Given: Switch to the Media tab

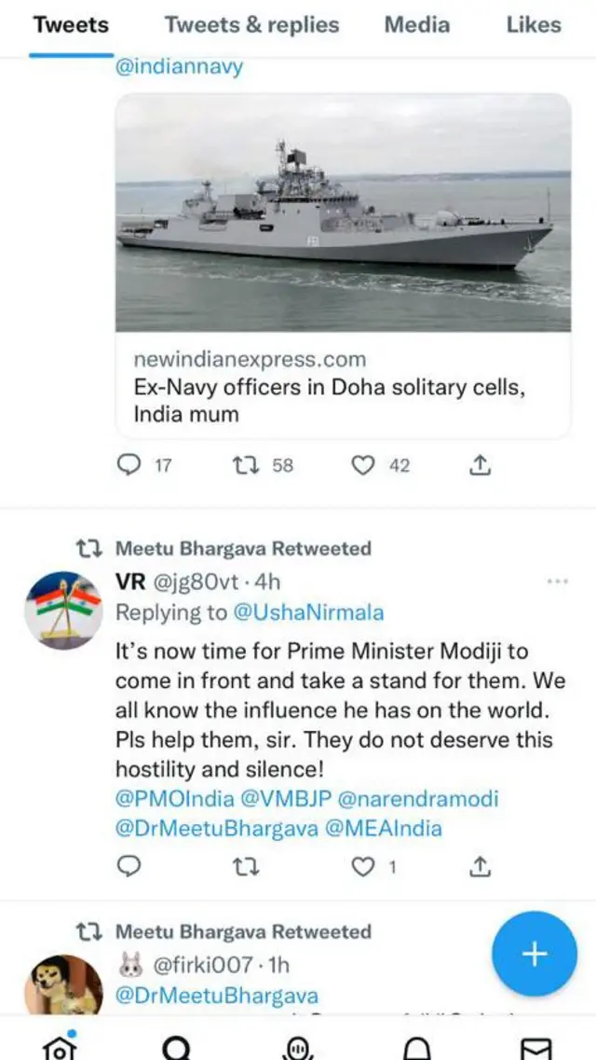Looking at the screenshot, I should 417,25.
